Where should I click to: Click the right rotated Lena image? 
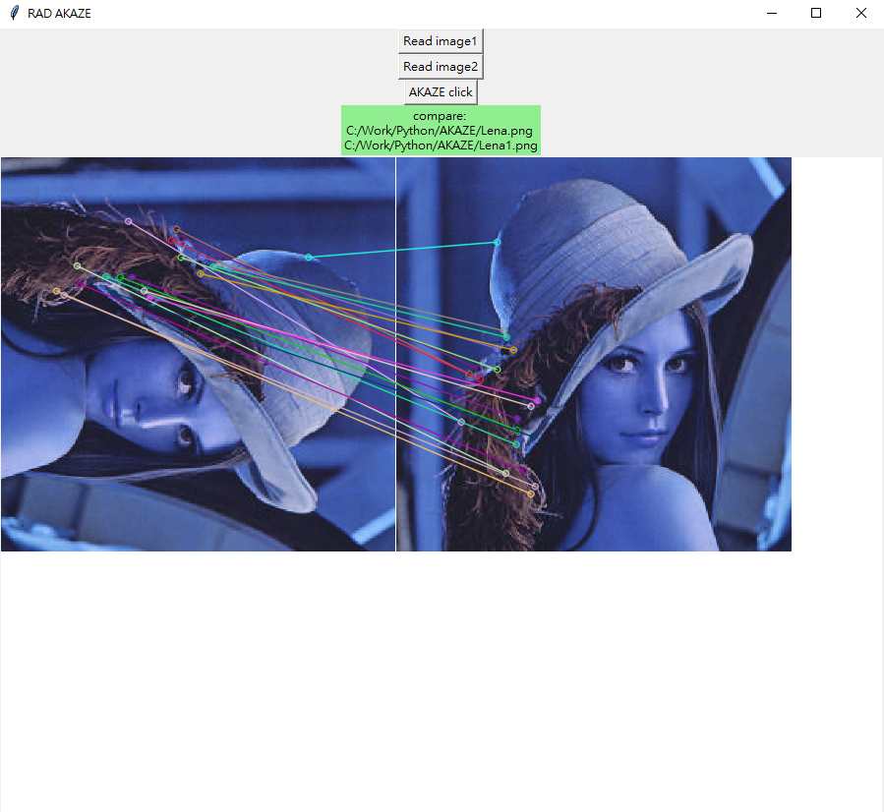(639, 393)
